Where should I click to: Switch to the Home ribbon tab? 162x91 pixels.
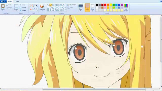click(x=10, y=2)
